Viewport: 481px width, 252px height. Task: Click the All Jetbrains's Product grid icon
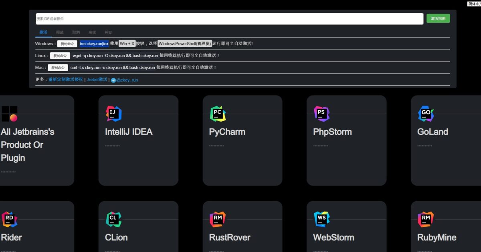click(9, 114)
